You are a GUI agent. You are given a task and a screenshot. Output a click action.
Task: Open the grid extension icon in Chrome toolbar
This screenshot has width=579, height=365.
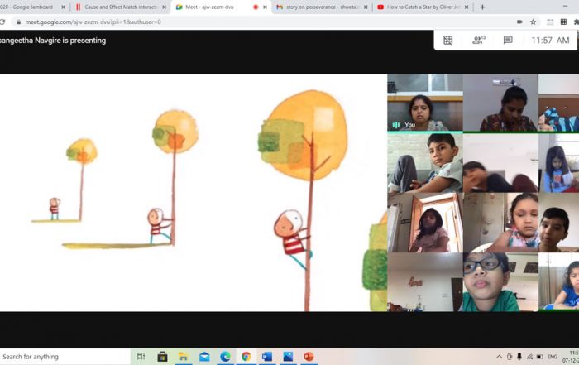tap(563, 22)
